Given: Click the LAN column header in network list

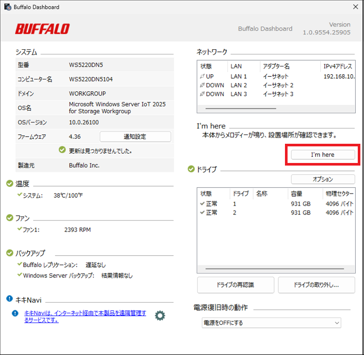Looking at the screenshot, I should 243,66.
